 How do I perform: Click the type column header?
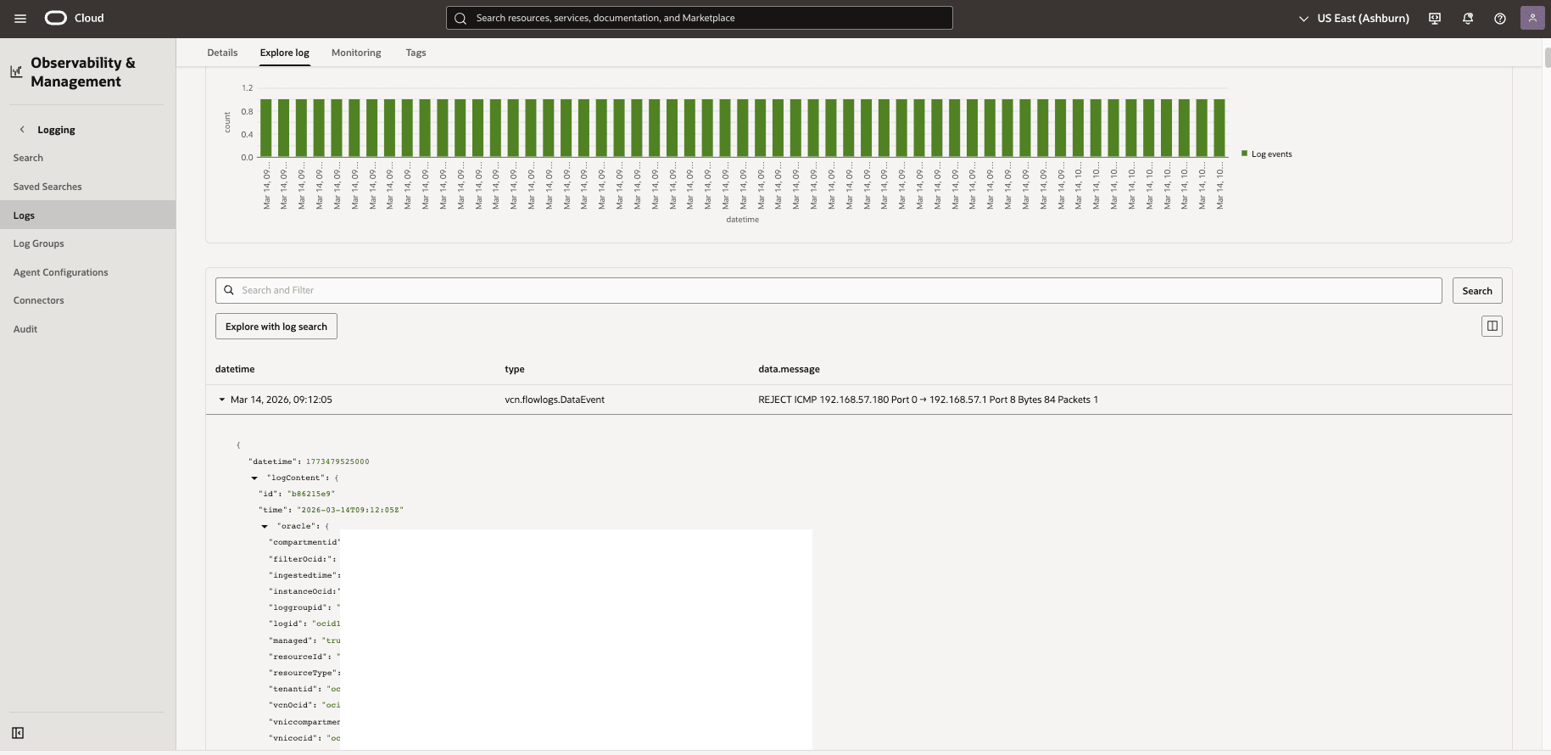pos(515,369)
